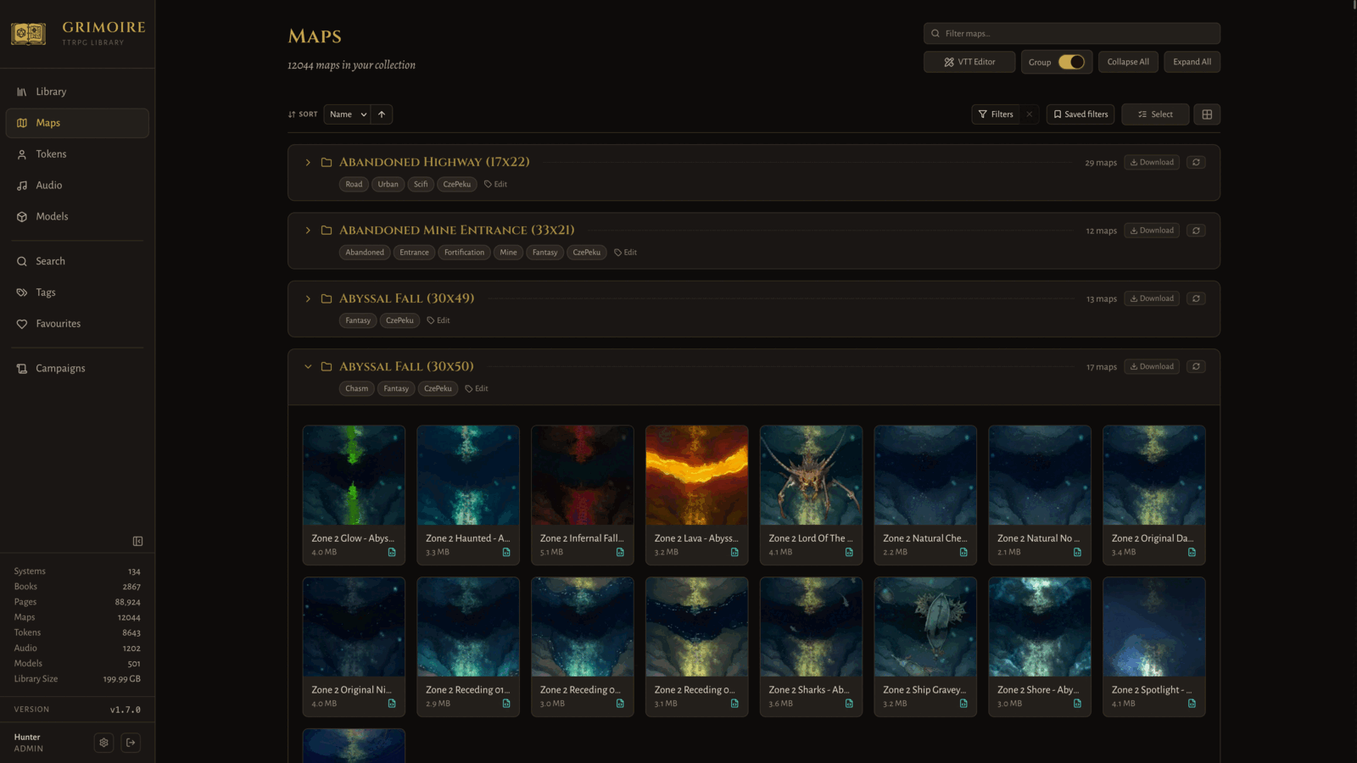Click file icon on Zone 2 Spotlight card
The width and height of the screenshot is (1357, 763).
coord(1192,704)
